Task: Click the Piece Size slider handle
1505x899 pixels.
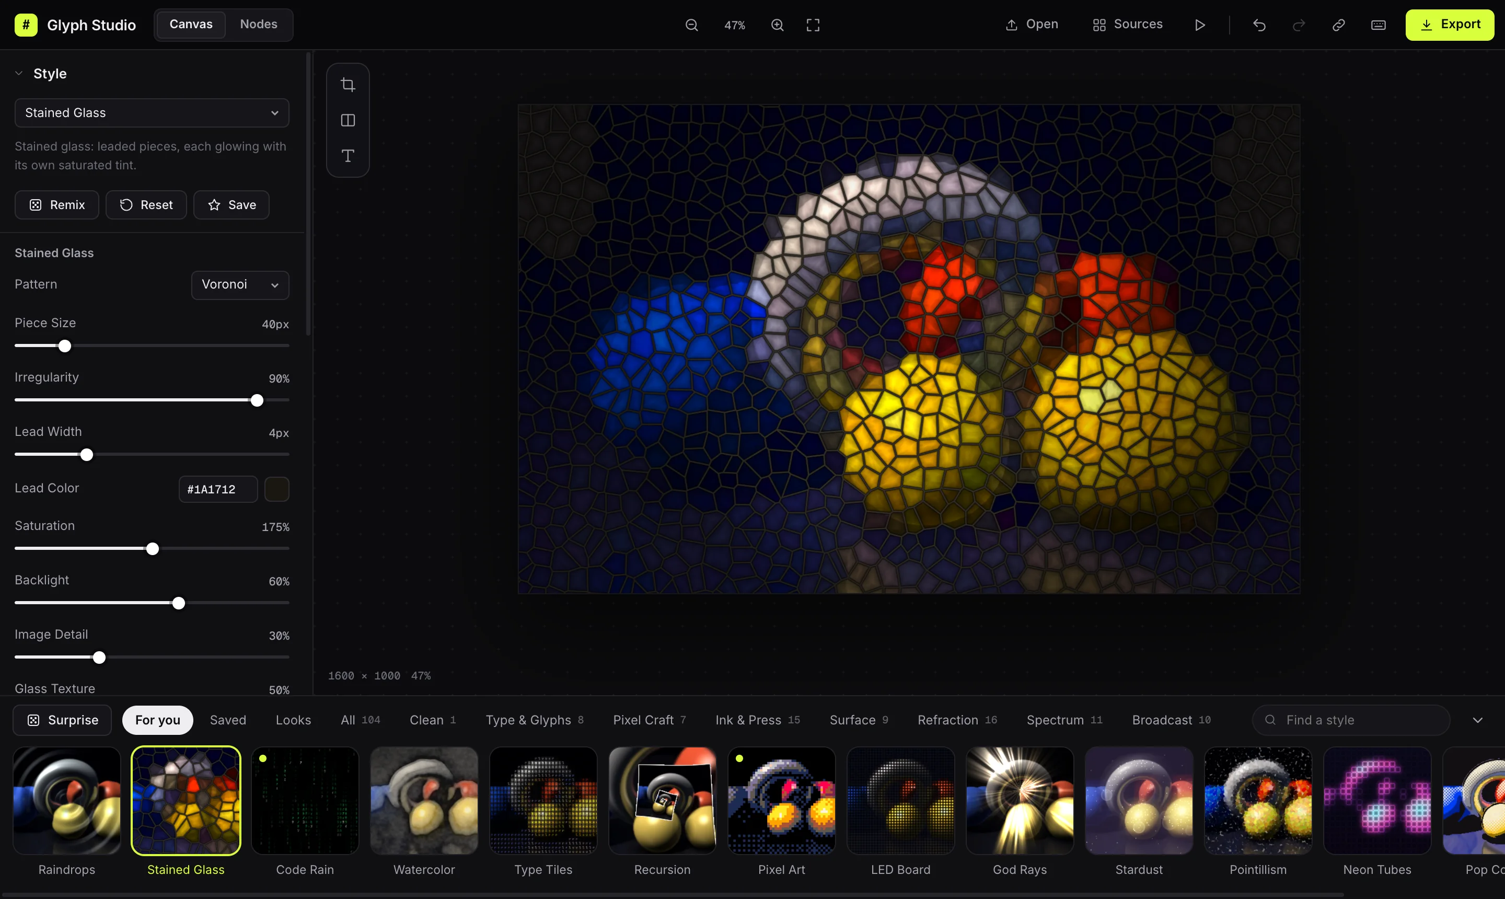Action: tap(64, 346)
